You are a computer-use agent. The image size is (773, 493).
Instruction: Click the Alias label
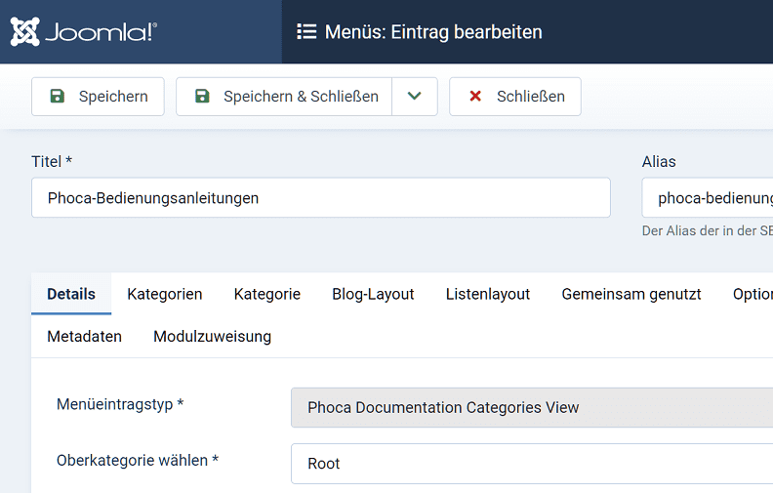tap(659, 161)
